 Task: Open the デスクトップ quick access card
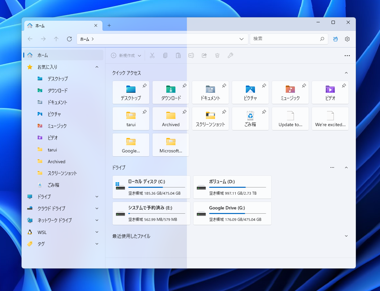(131, 92)
